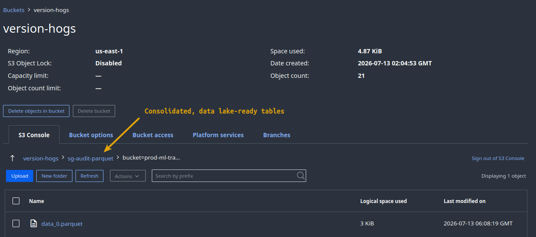Screen dimensions: 536x237
Task: Click the Displaying 1 object text
Action: click(504, 176)
